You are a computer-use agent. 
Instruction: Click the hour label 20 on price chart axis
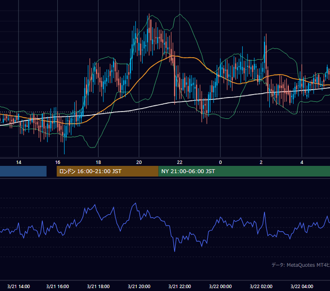[139, 162]
